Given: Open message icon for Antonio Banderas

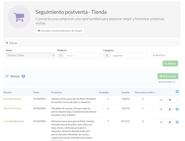Looking at the screenshot, I should point(170,122).
